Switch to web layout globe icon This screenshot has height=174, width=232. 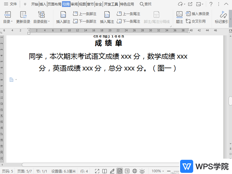(x=135, y=171)
